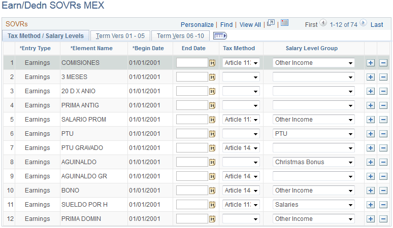Jump to Last rows link
This screenshot has height=228, width=393.
pyautogui.click(x=377, y=25)
